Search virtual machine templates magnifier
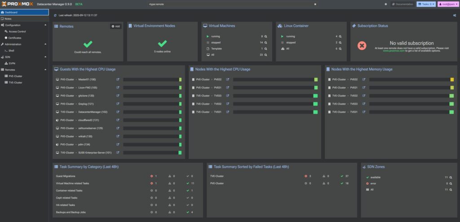Screen dimensions: 460x222 coord(265,49)
